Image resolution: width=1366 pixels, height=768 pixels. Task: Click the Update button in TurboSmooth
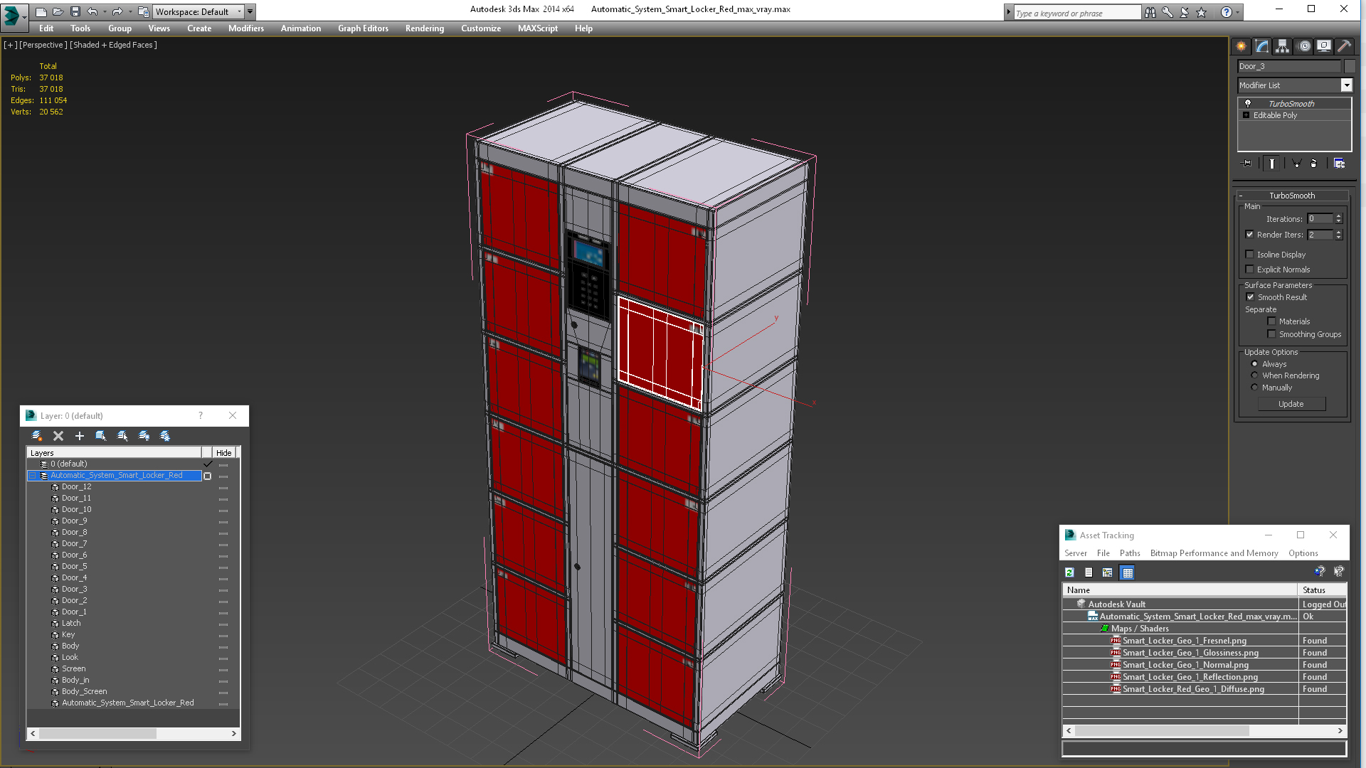click(1291, 404)
